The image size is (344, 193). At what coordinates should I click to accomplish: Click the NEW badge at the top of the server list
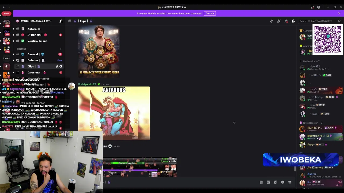(x=6, y=13)
